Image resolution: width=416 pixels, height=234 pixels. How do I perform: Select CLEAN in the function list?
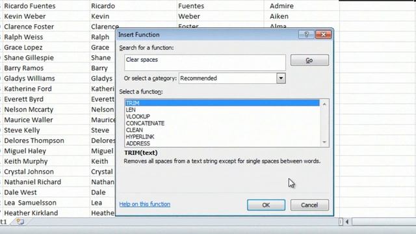pyautogui.click(x=222, y=130)
